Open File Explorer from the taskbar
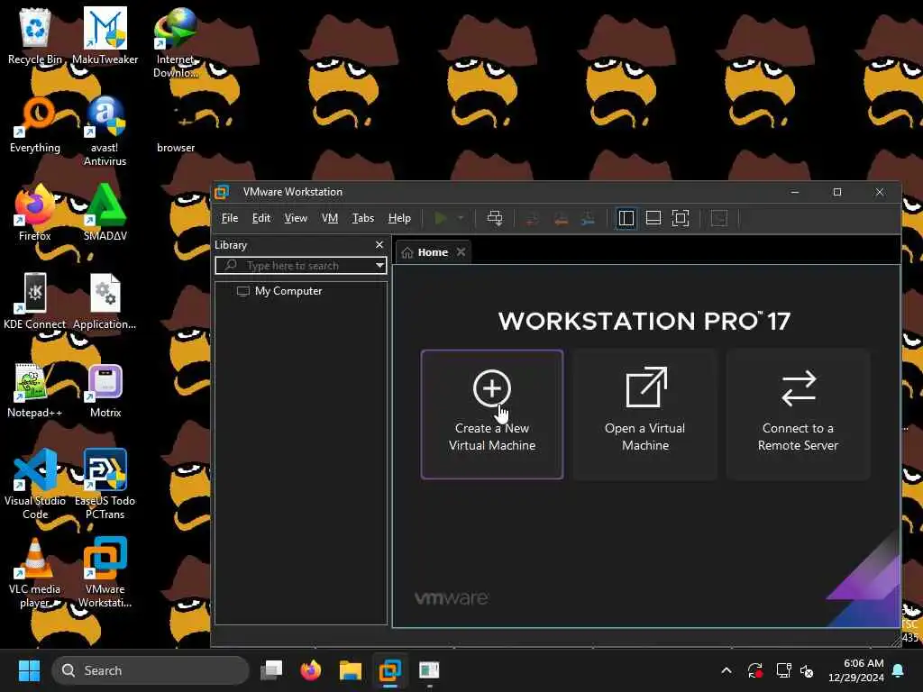 (x=351, y=670)
